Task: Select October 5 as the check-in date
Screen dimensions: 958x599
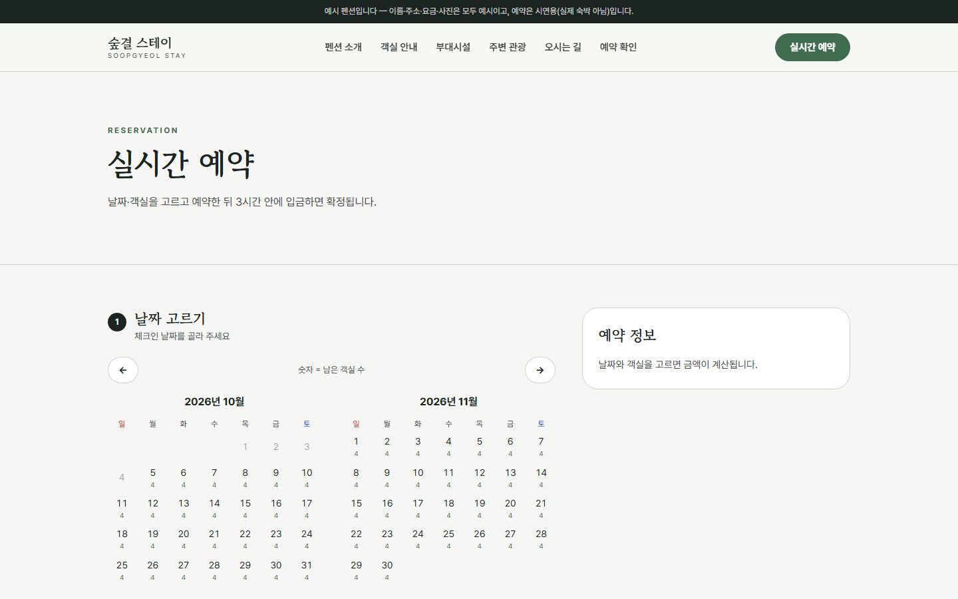Action: (x=153, y=477)
